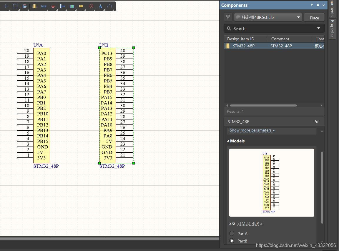Click the STM32_48P comment under part B
Screen dimensions: 339x251
[112, 166]
